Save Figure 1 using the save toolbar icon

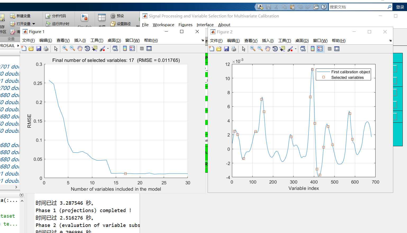tap(39, 49)
